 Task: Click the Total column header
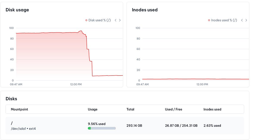tap(130, 109)
